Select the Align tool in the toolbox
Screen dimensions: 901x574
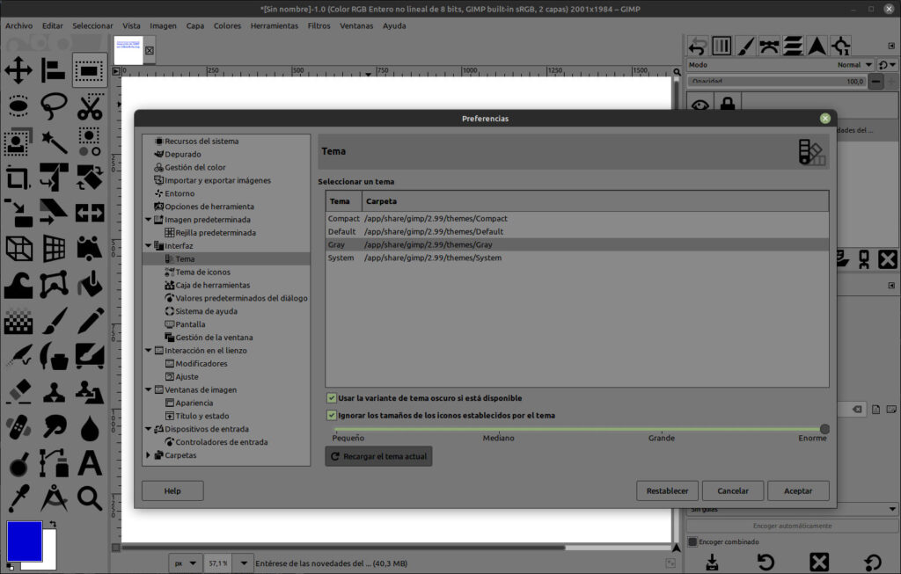[54, 70]
